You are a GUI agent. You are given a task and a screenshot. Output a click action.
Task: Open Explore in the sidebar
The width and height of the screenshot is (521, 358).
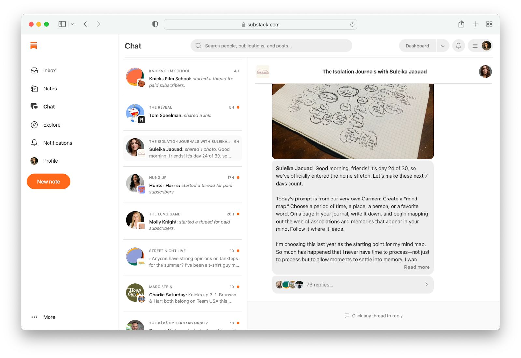[51, 125]
